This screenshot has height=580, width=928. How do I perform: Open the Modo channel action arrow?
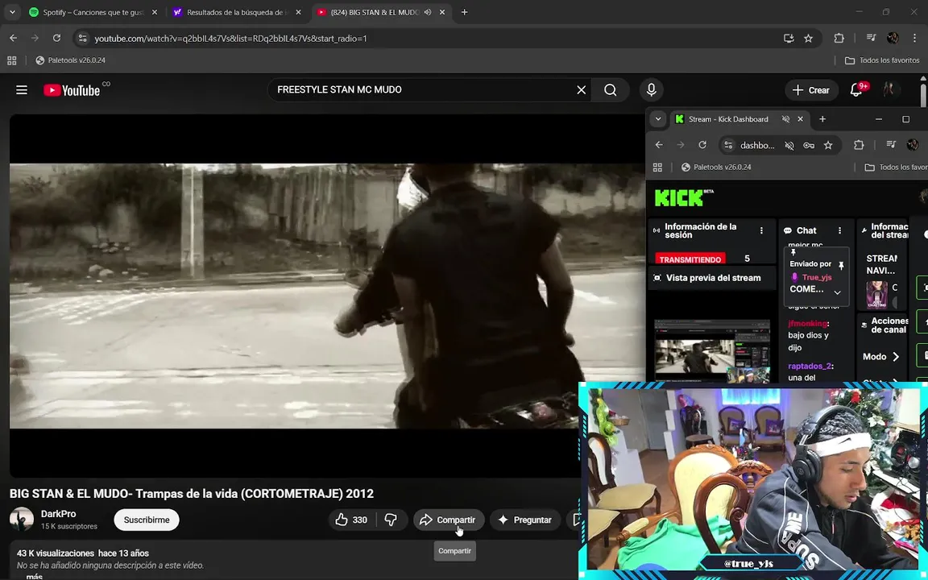coord(896,356)
